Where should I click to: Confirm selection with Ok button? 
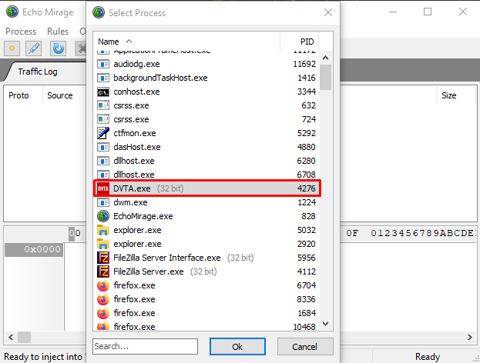tap(237, 347)
